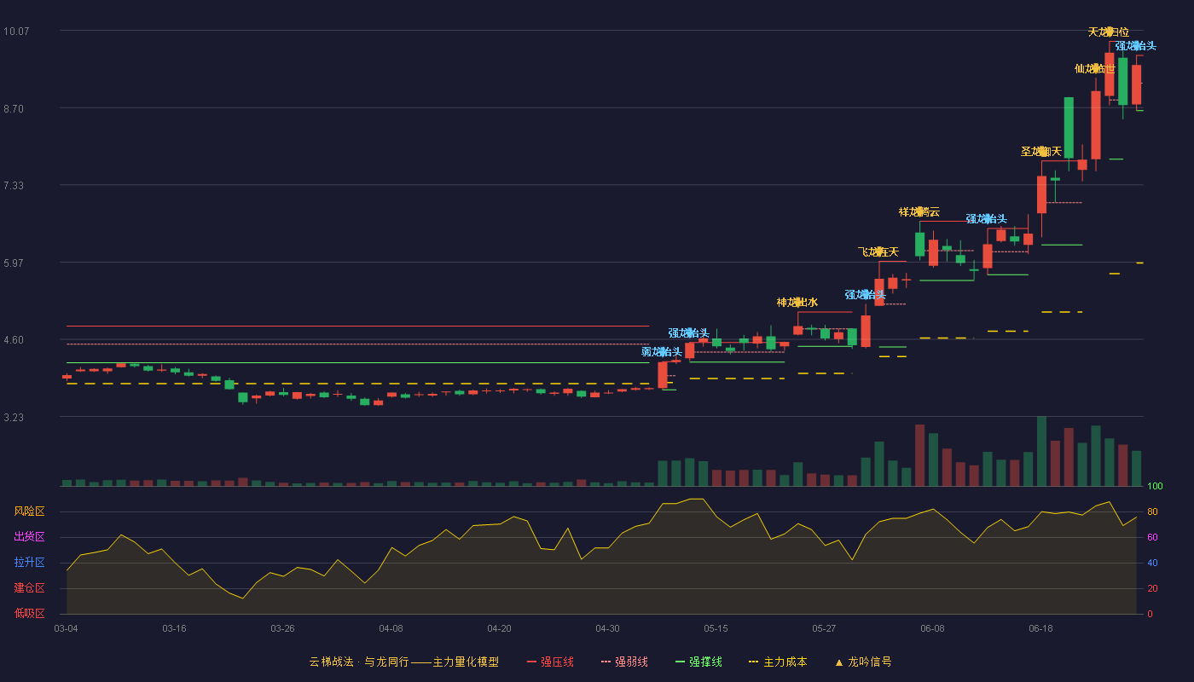Click the 7.33 price axis value
Image resolution: width=1194 pixels, height=682 pixels.
pyautogui.click(x=14, y=185)
